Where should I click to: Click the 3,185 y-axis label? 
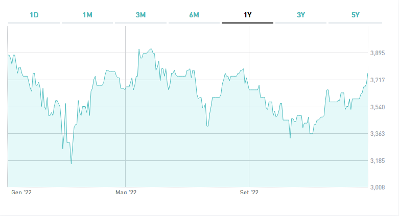[379, 161]
